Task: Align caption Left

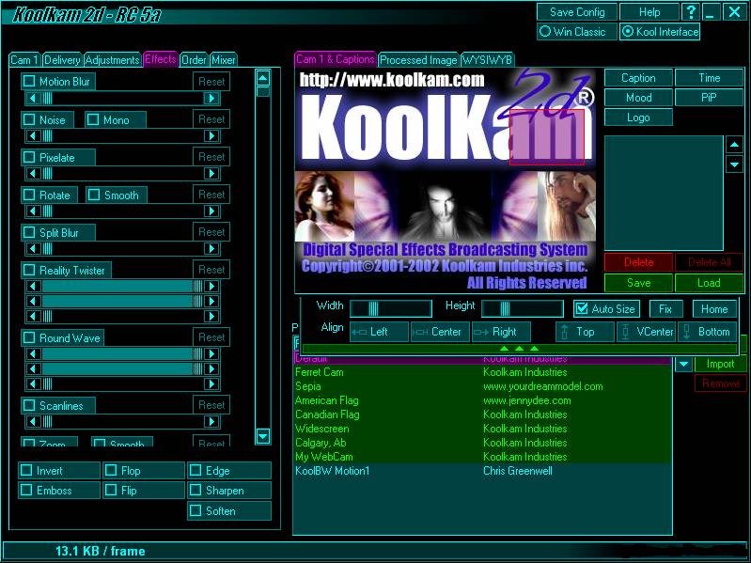Action: click(379, 331)
